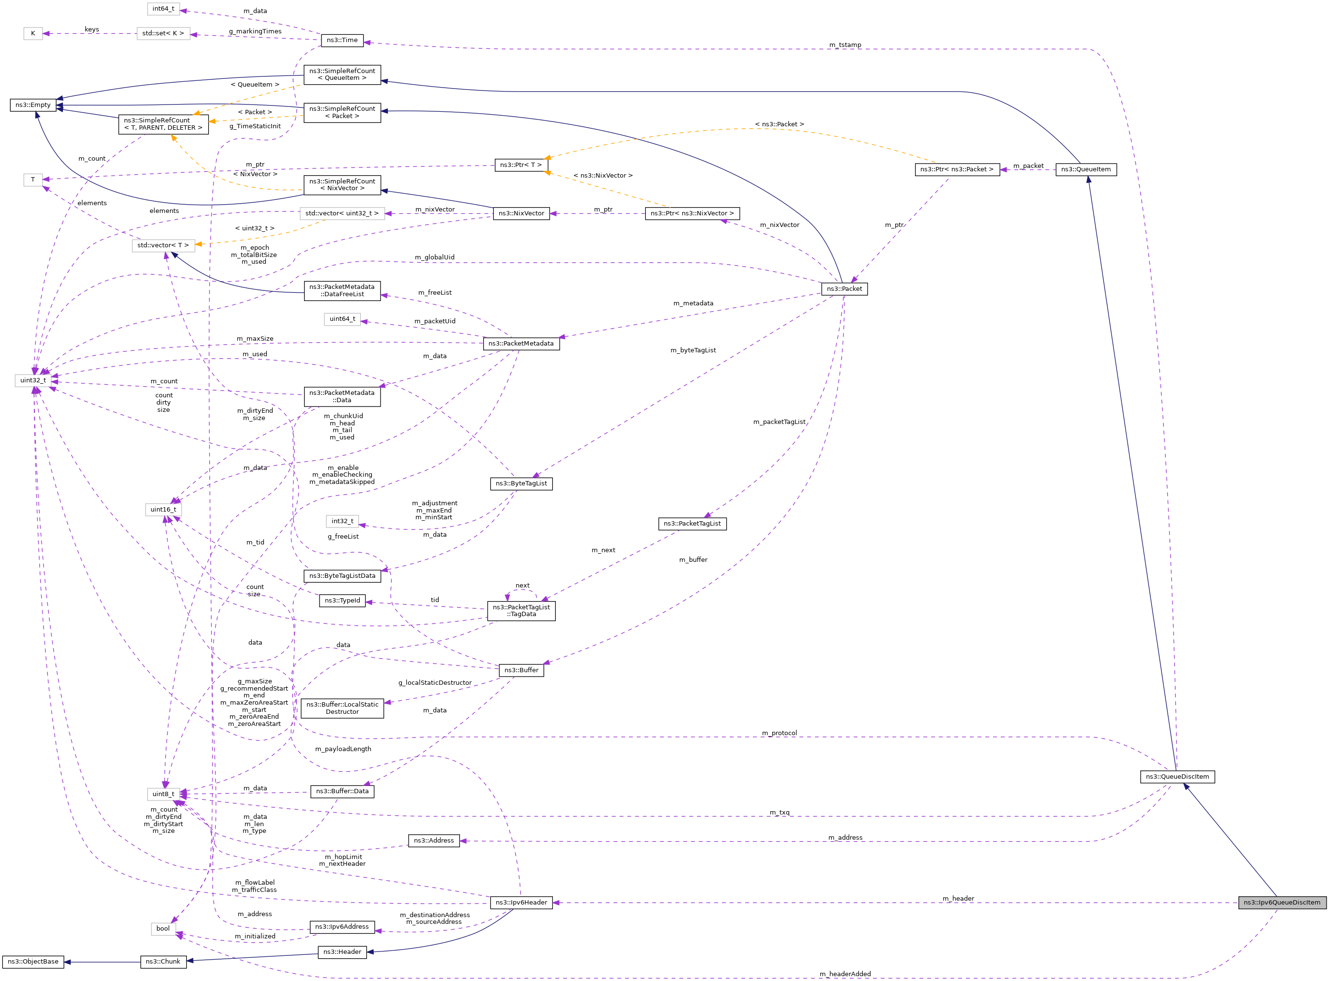The width and height of the screenshot is (1329, 981).
Task: Click the ns3::Header node
Action: click(x=342, y=952)
